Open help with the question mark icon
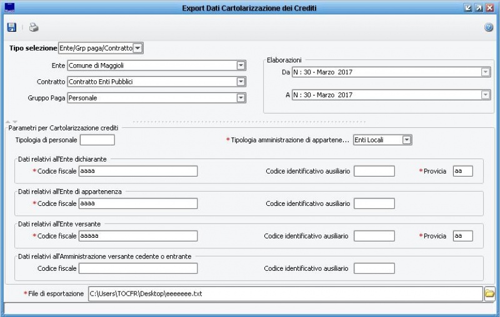This screenshot has height=317, width=500. [x=489, y=27]
